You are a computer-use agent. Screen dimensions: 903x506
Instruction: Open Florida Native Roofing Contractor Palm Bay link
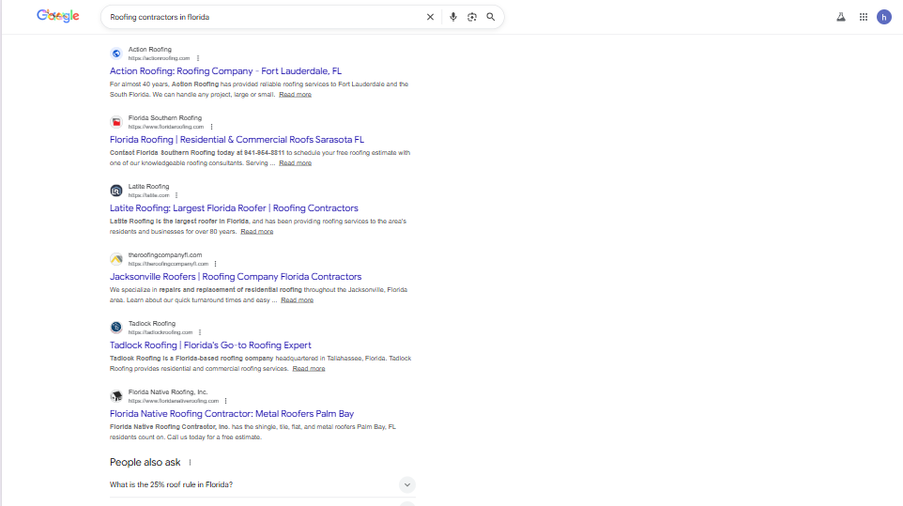pyautogui.click(x=232, y=414)
